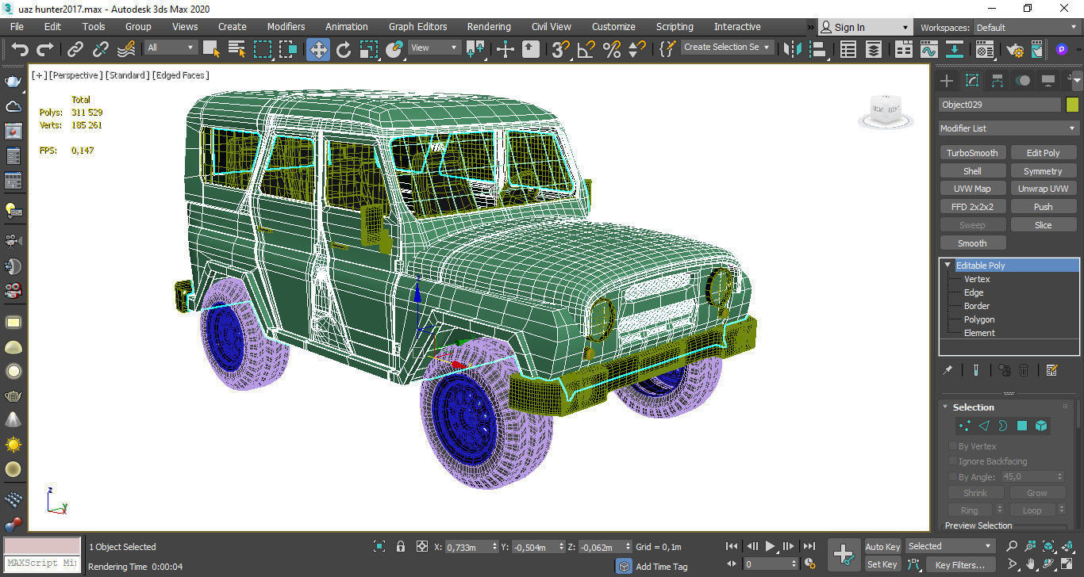The width and height of the screenshot is (1084, 577).
Task: Open the Curve Editor icon
Action: coord(929,49)
